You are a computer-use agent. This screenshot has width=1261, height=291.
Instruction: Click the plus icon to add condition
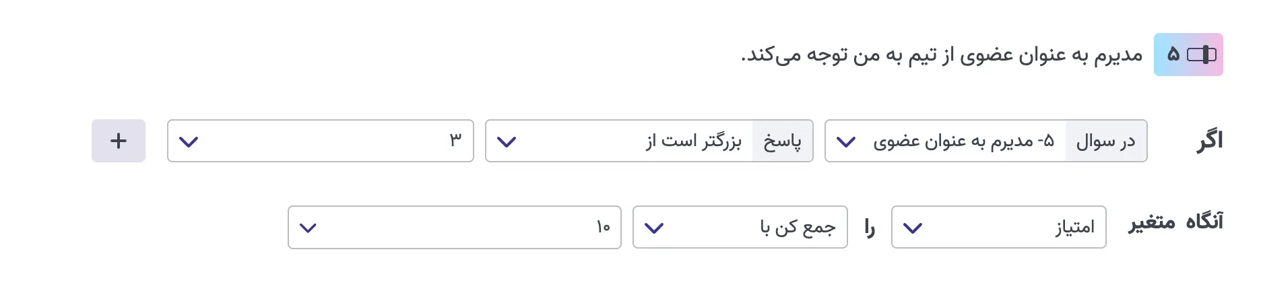click(119, 141)
